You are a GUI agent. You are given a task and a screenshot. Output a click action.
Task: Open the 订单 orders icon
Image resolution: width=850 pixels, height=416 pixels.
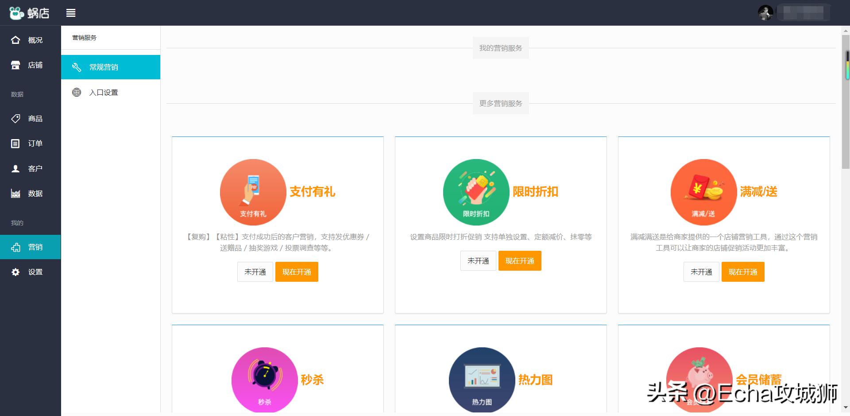pyautogui.click(x=16, y=144)
